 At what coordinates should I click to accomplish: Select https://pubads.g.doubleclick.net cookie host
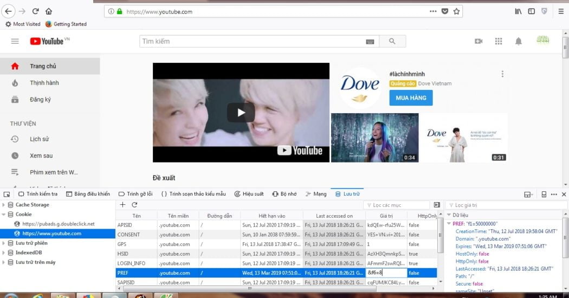[58, 224]
